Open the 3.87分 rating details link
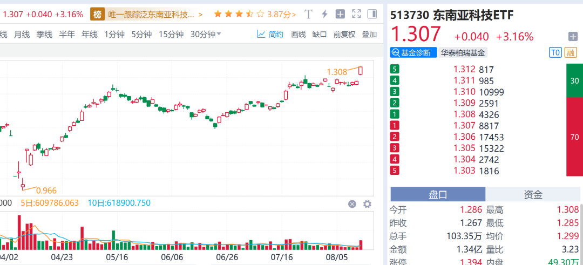Viewport: 583px width, 265px height. 282,15
